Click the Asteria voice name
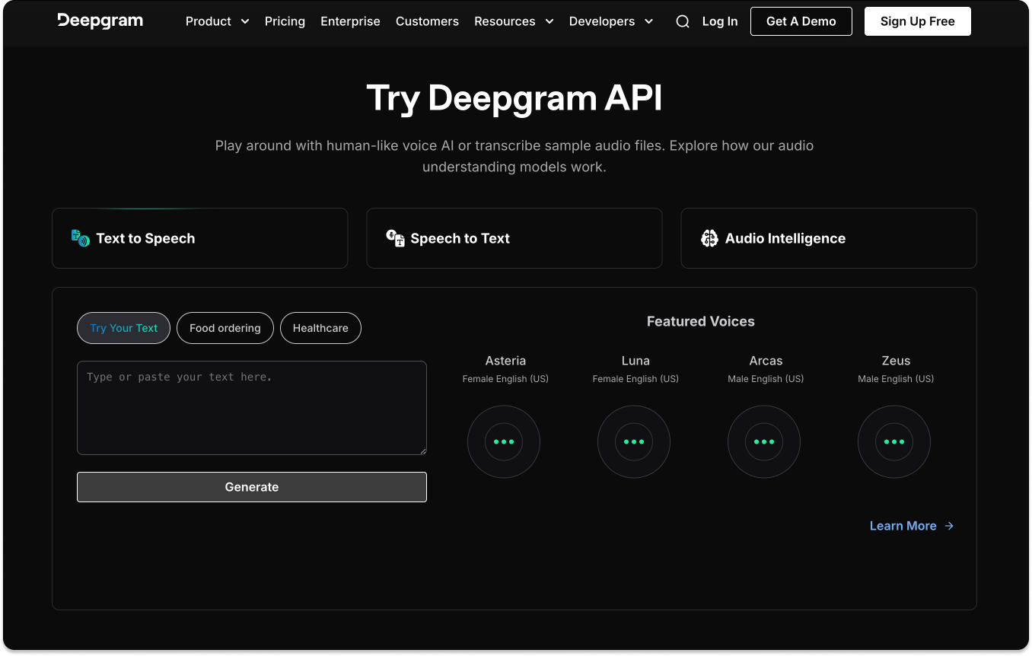Viewport: 1032px width, 656px height. (x=505, y=361)
